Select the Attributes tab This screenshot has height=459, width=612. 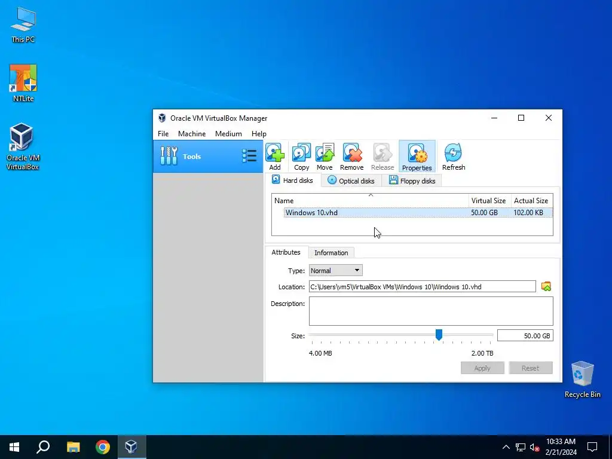[x=286, y=252]
